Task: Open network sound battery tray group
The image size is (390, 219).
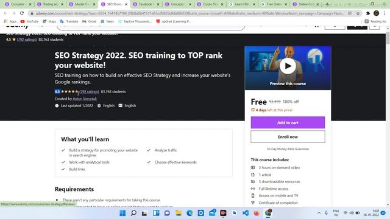Action: click(x=352, y=213)
